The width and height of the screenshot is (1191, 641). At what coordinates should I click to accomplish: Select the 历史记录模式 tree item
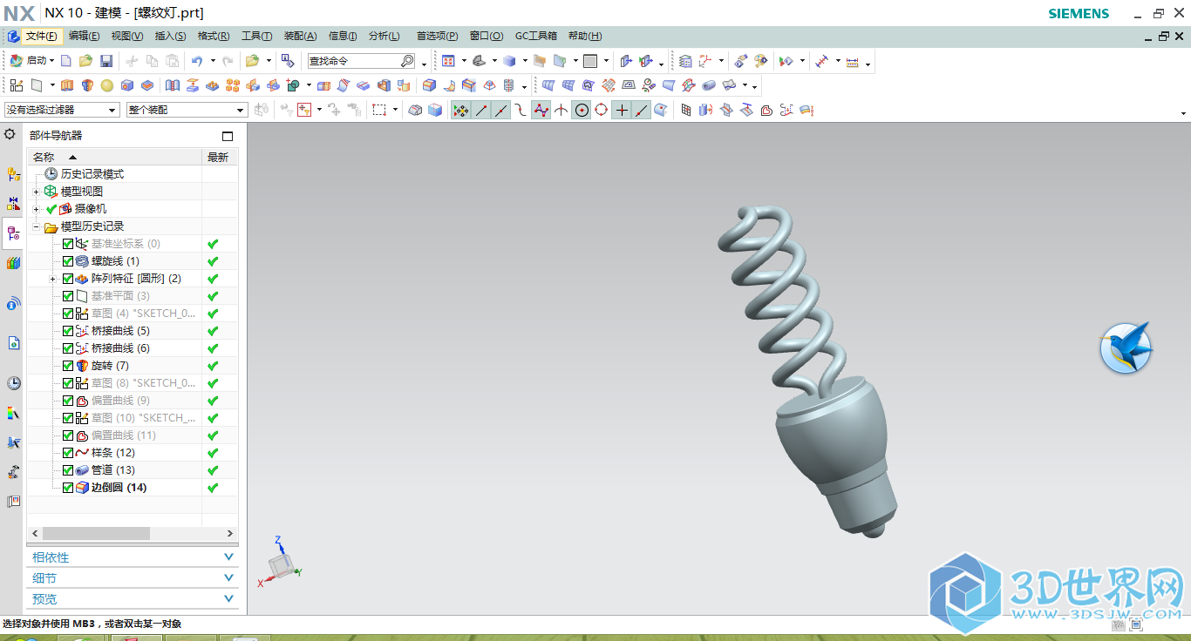click(92, 174)
